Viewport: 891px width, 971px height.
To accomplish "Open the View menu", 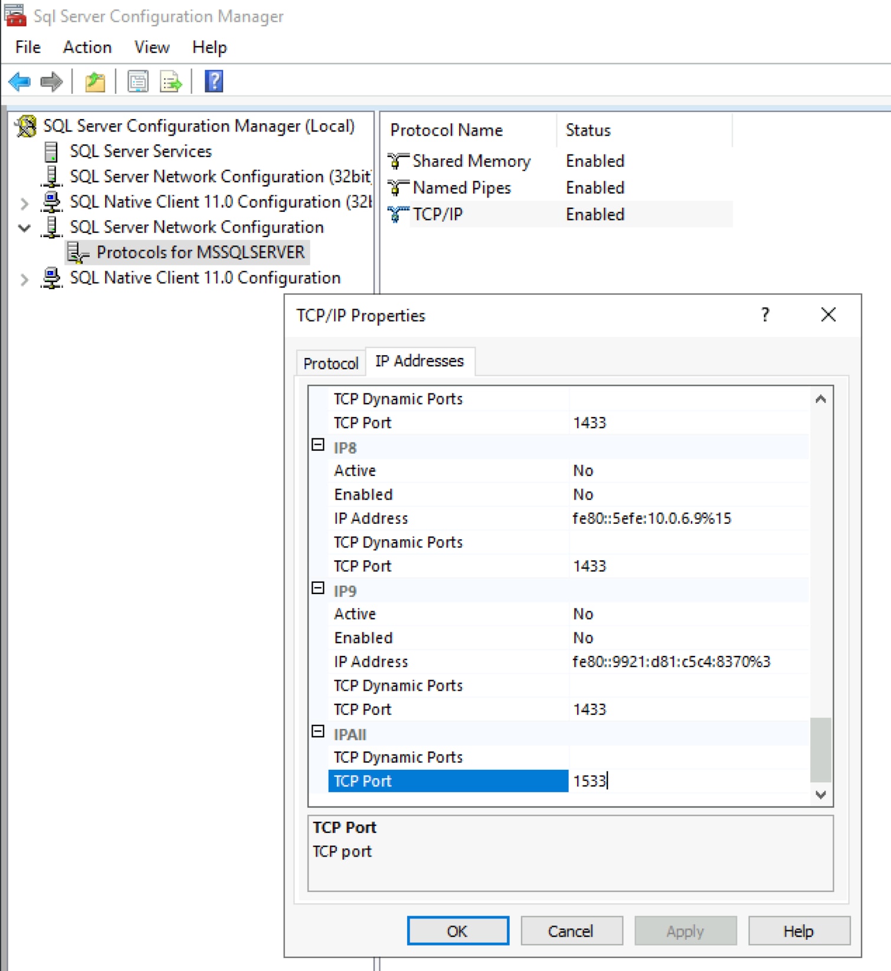I will coord(152,47).
